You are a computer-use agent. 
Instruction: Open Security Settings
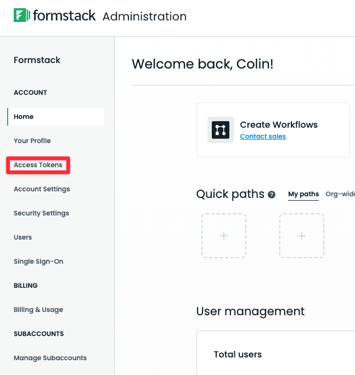point(41,213)
